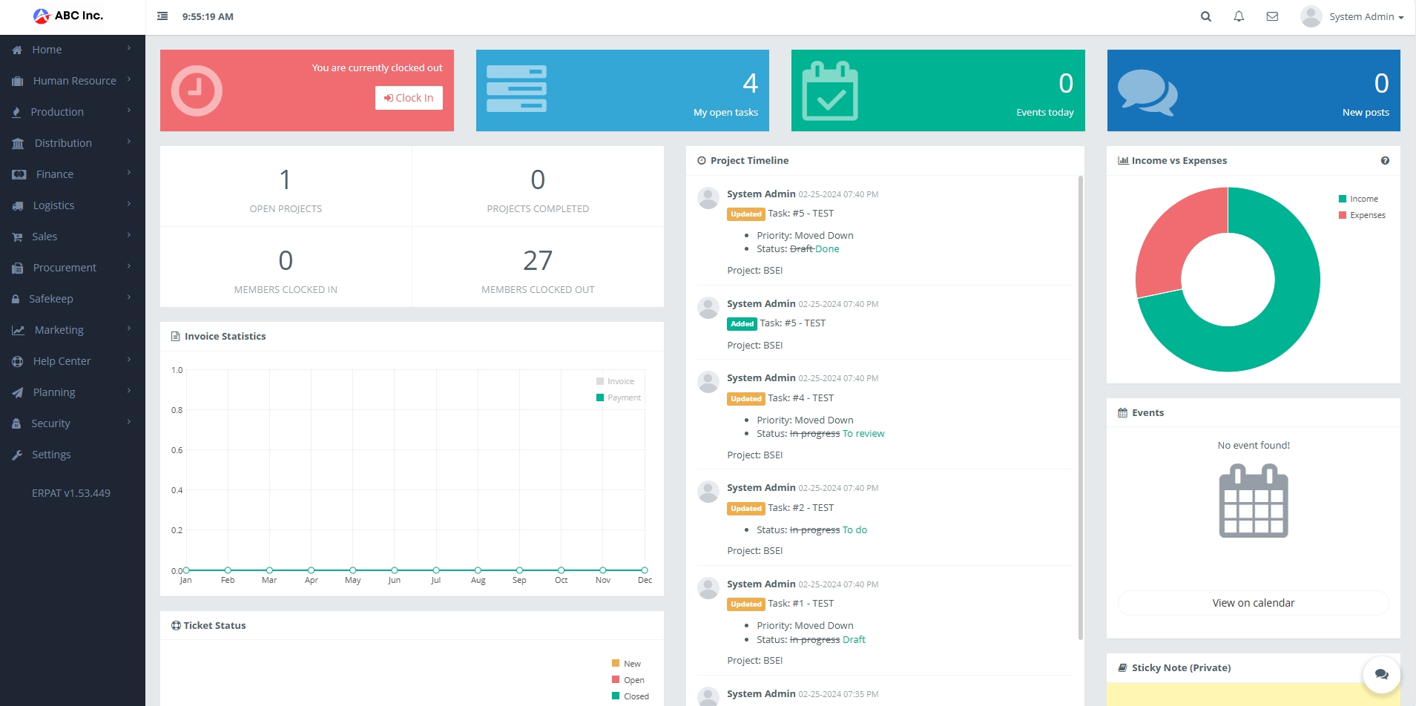Image resolution: width=1416 pixels, height=706 pixels.
Task: Open the Planning menu item
Action: 73,392
